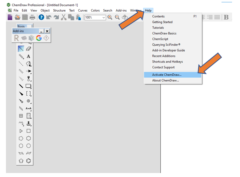Viewport: 240px width, 177px height.
Task: Select the Orbital tool
Action: click(29, 79)
